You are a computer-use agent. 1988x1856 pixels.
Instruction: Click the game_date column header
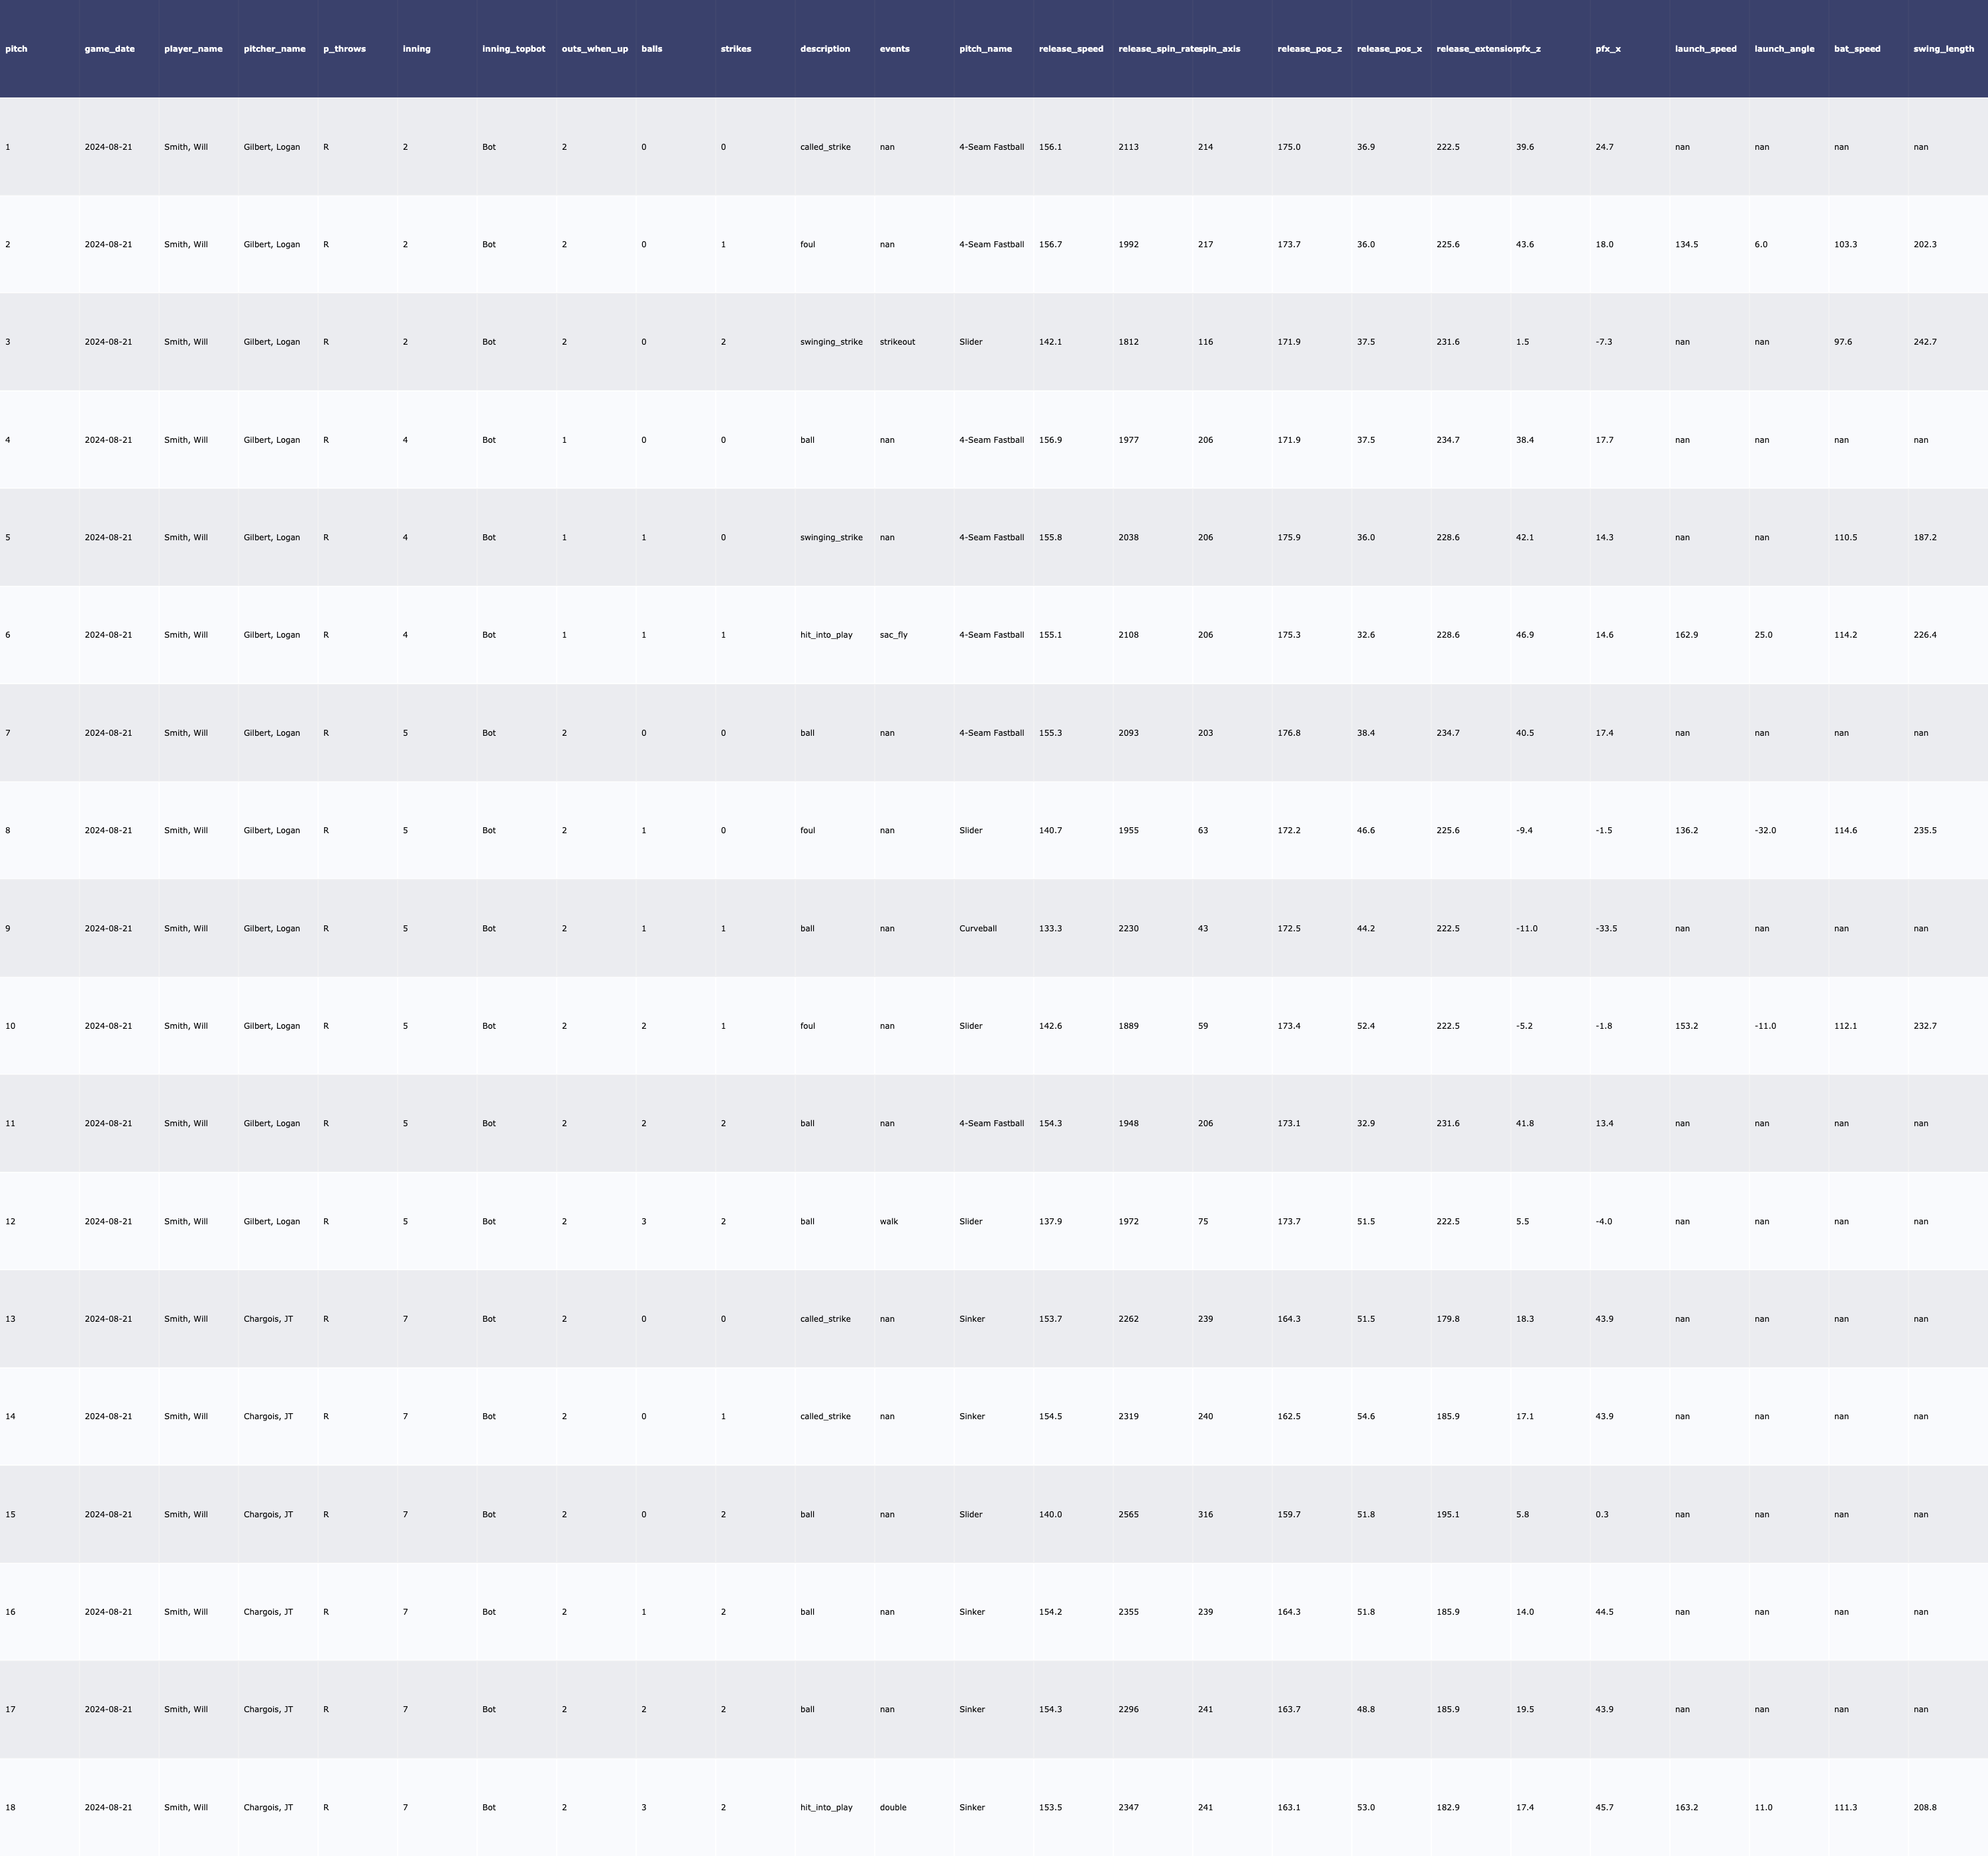(109, 49)
